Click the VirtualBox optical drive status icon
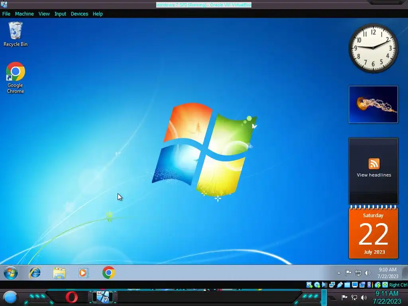This screenshot has width=408, height=306. pyautogui.click(x=317, y=285)
